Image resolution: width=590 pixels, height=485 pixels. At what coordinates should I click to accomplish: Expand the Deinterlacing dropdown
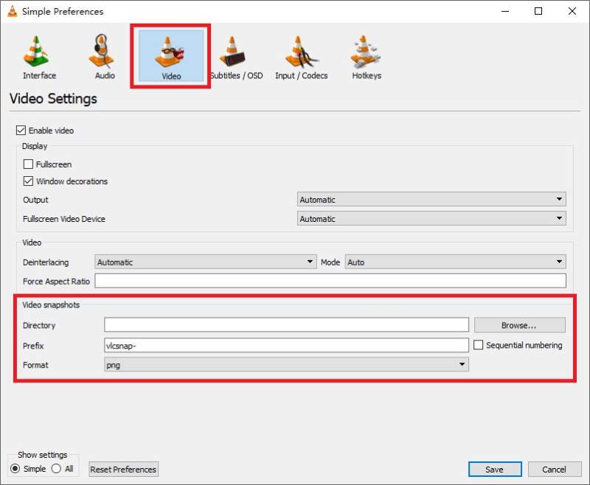tap(206, 262)
